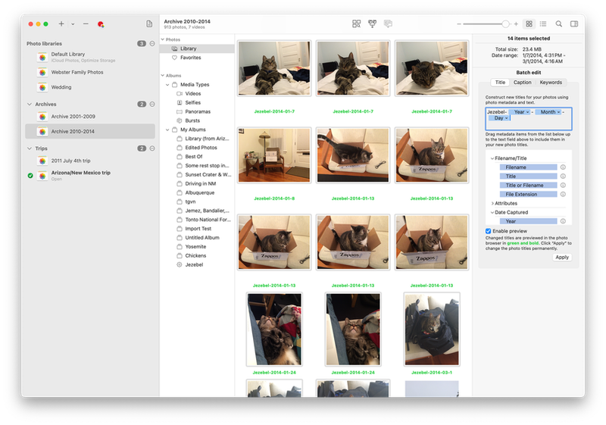Switch to list view mode
The image size is (606, 425).
click(542, 24)
